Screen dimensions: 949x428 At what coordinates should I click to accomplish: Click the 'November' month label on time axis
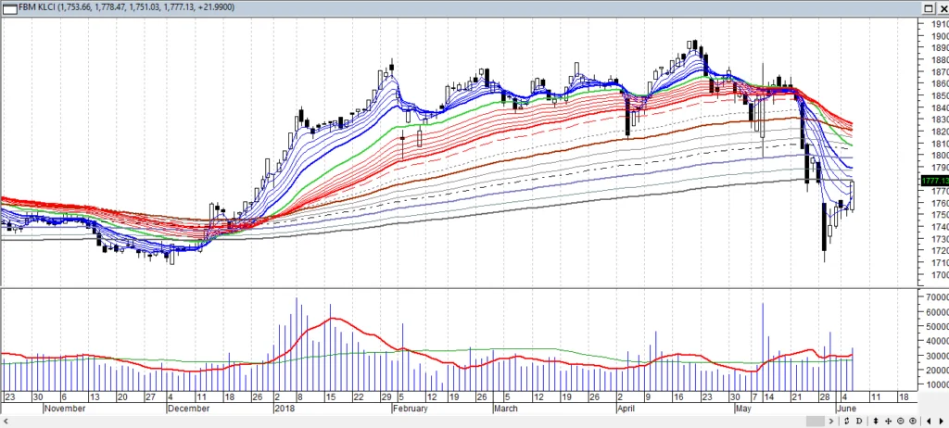click(x=66, y=409)
